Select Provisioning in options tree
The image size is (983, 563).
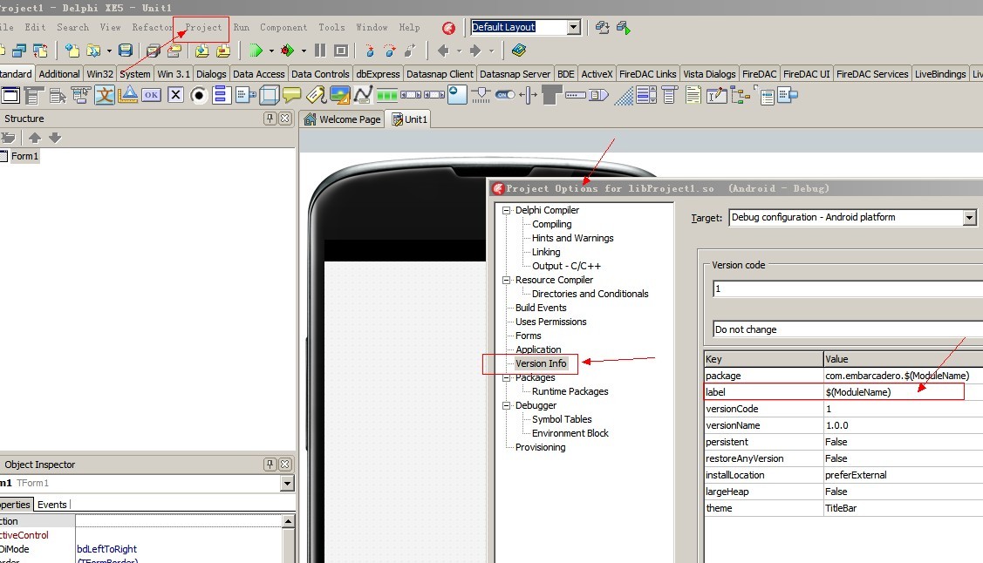[x=540, y=447]
